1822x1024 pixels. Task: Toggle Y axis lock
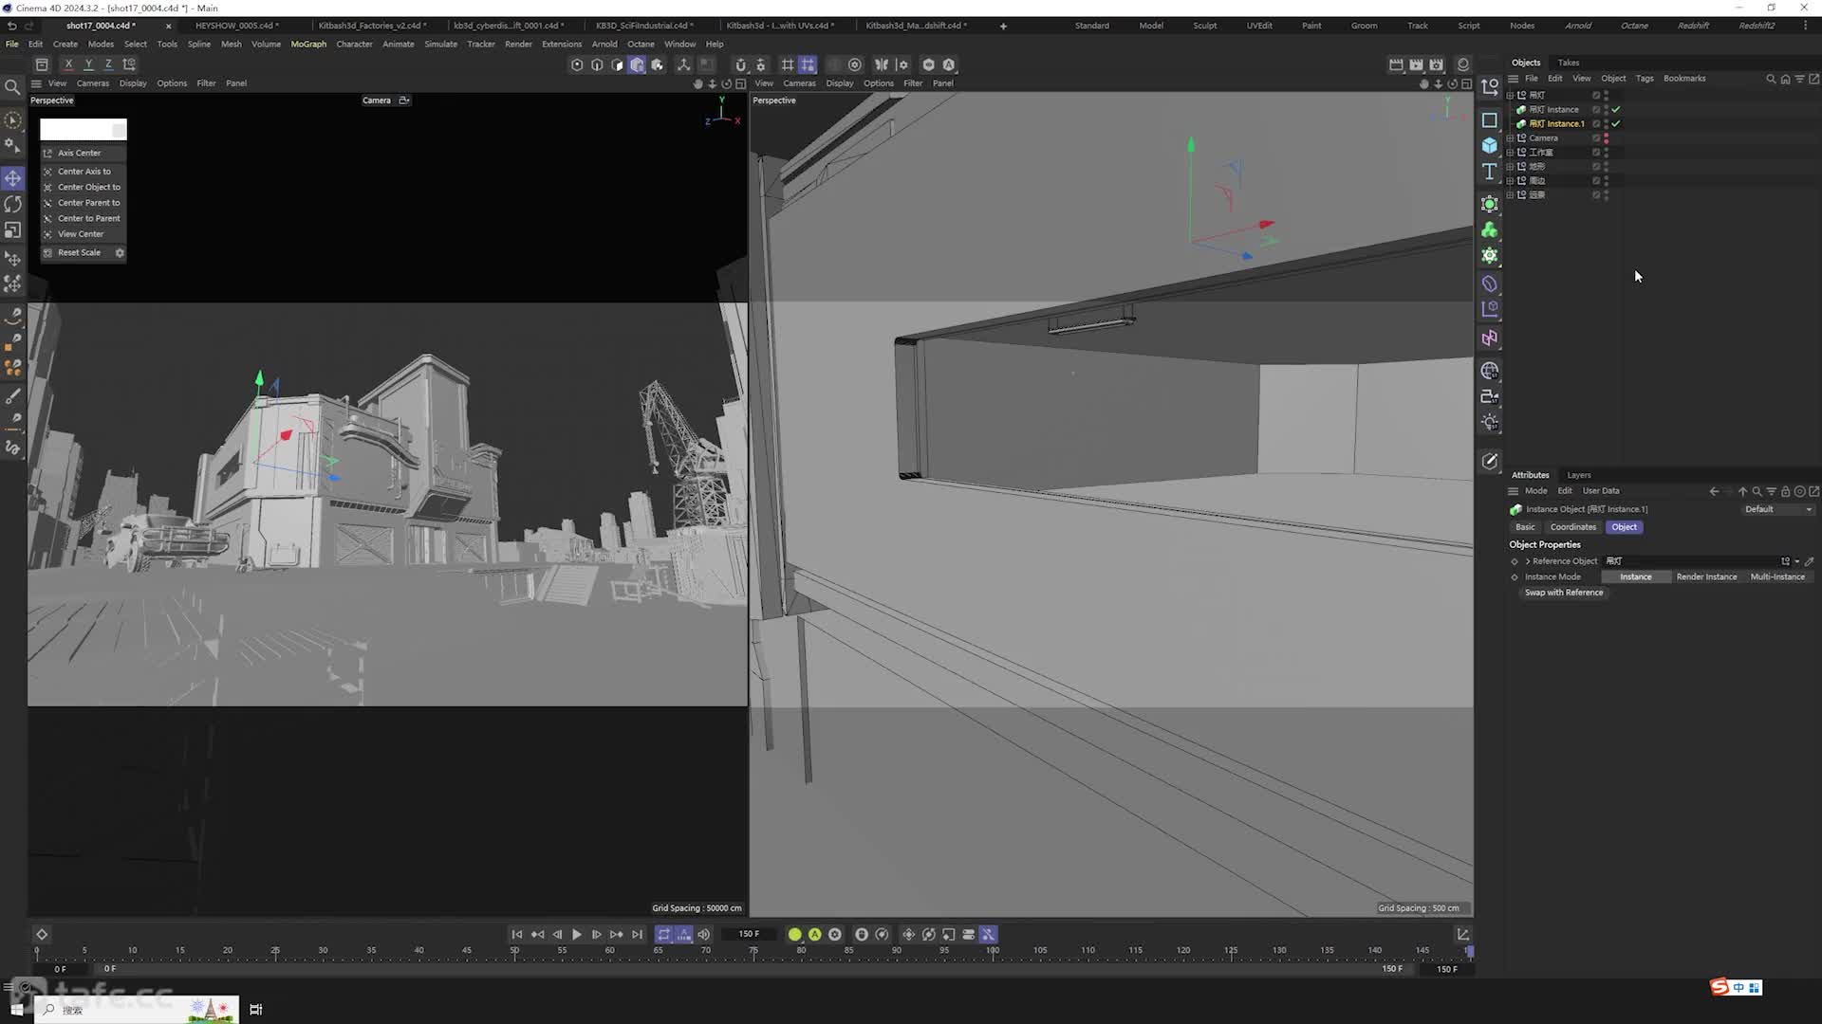click(88, 64)
